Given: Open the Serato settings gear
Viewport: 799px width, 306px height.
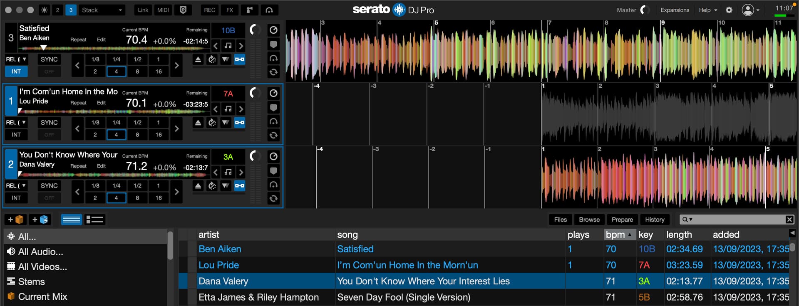Looking at the screenshot, I should coord(729,10).
